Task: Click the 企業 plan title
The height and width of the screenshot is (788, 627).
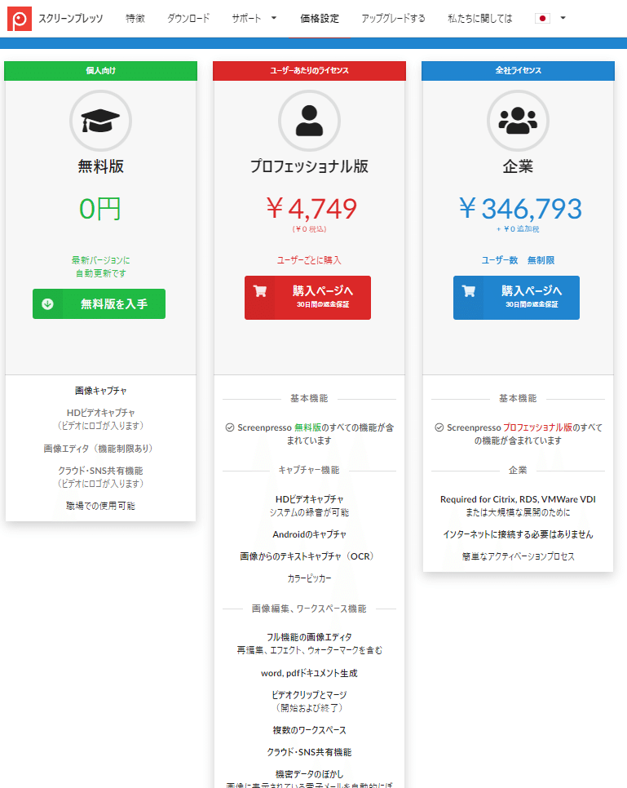Action: pyautogui.click(x=518, y=166)
